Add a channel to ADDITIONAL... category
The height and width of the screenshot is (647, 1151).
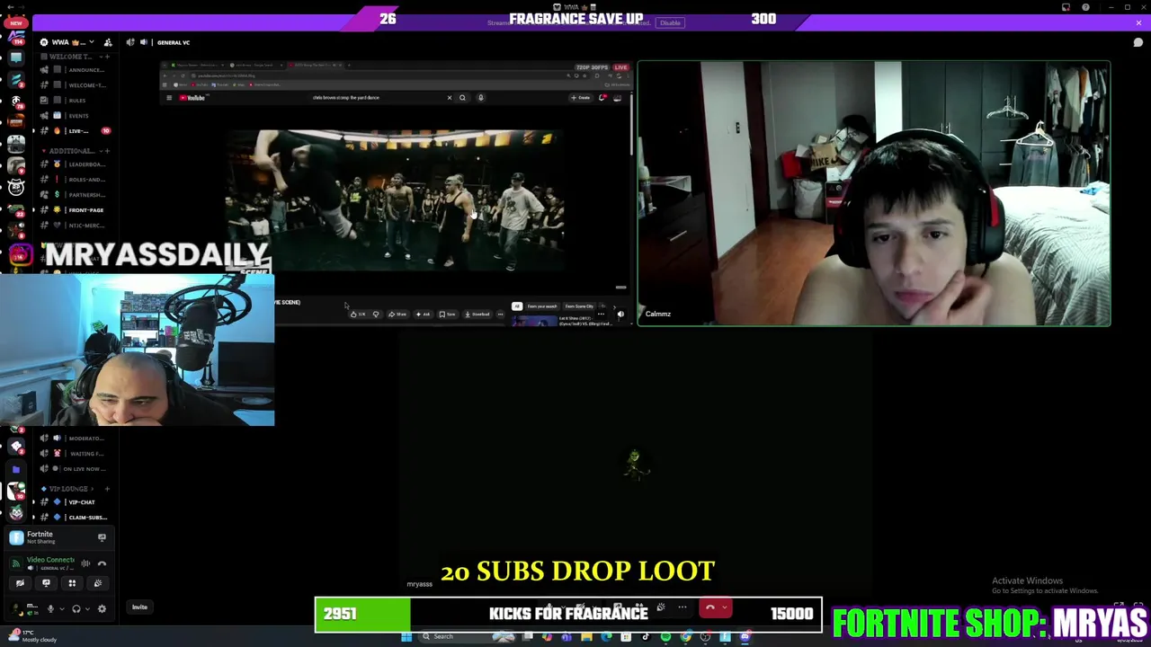107,151
